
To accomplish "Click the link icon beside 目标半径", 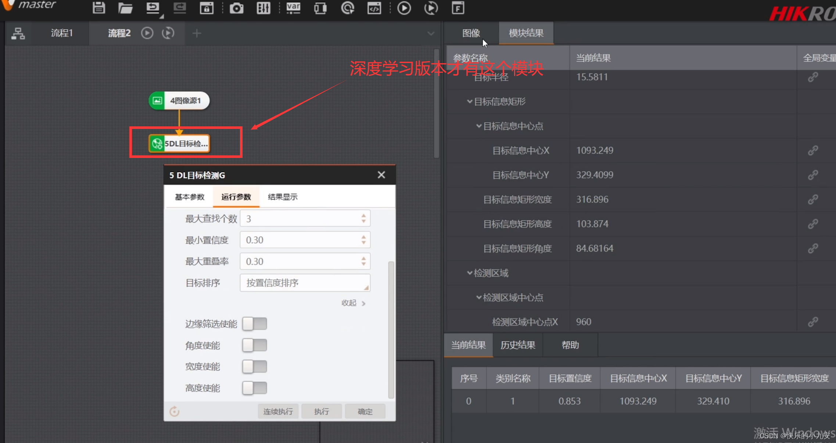I will tap(813, 77).
